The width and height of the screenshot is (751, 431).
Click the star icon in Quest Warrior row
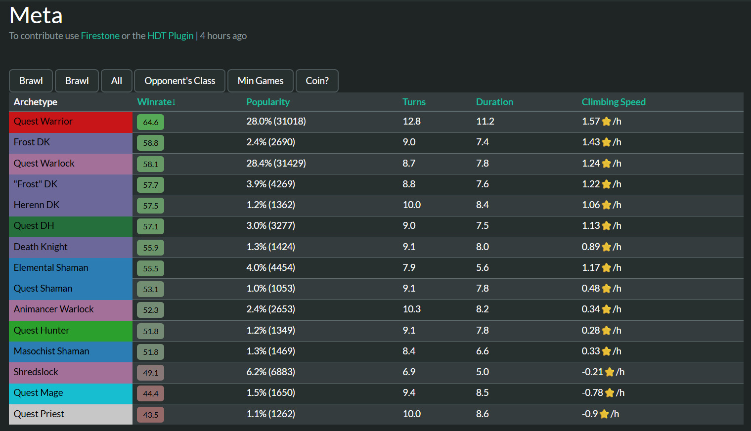(606, 122)
